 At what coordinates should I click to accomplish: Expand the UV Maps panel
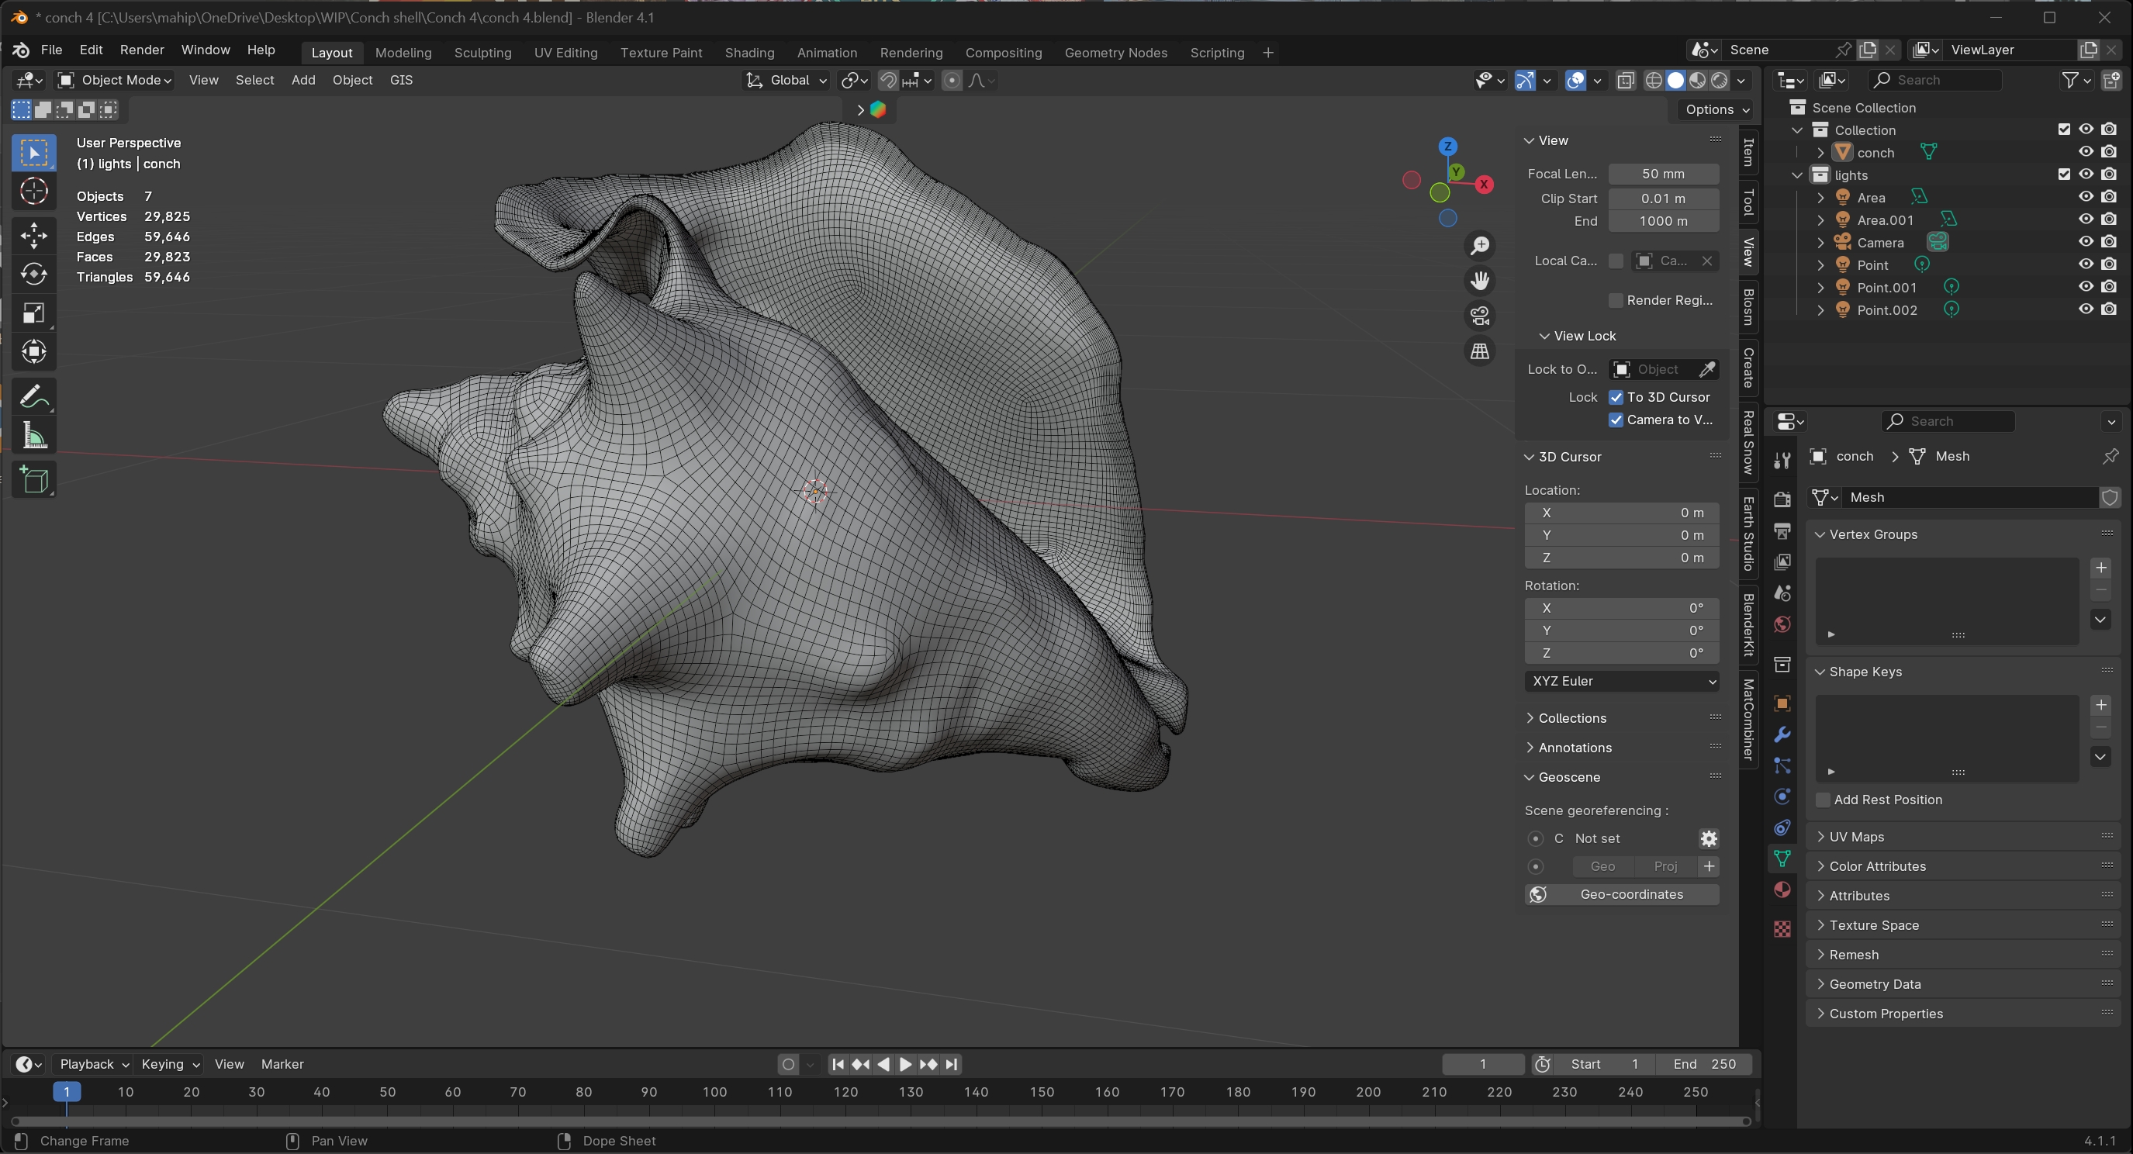point(1856,836)
